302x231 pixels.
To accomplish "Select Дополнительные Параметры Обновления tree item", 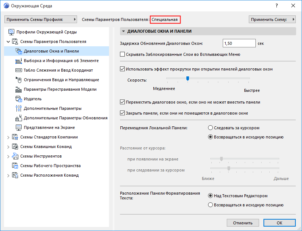I will (x=65, y=118).
